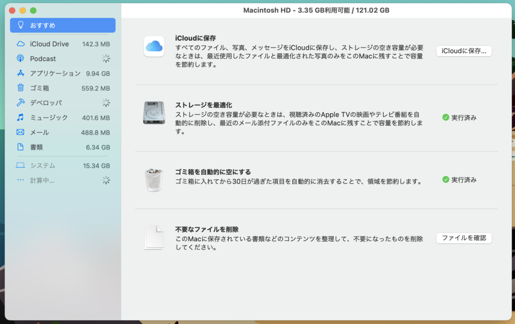
Task: Click the ellipsis icon beside 計算中
Action: pos(20,180)
